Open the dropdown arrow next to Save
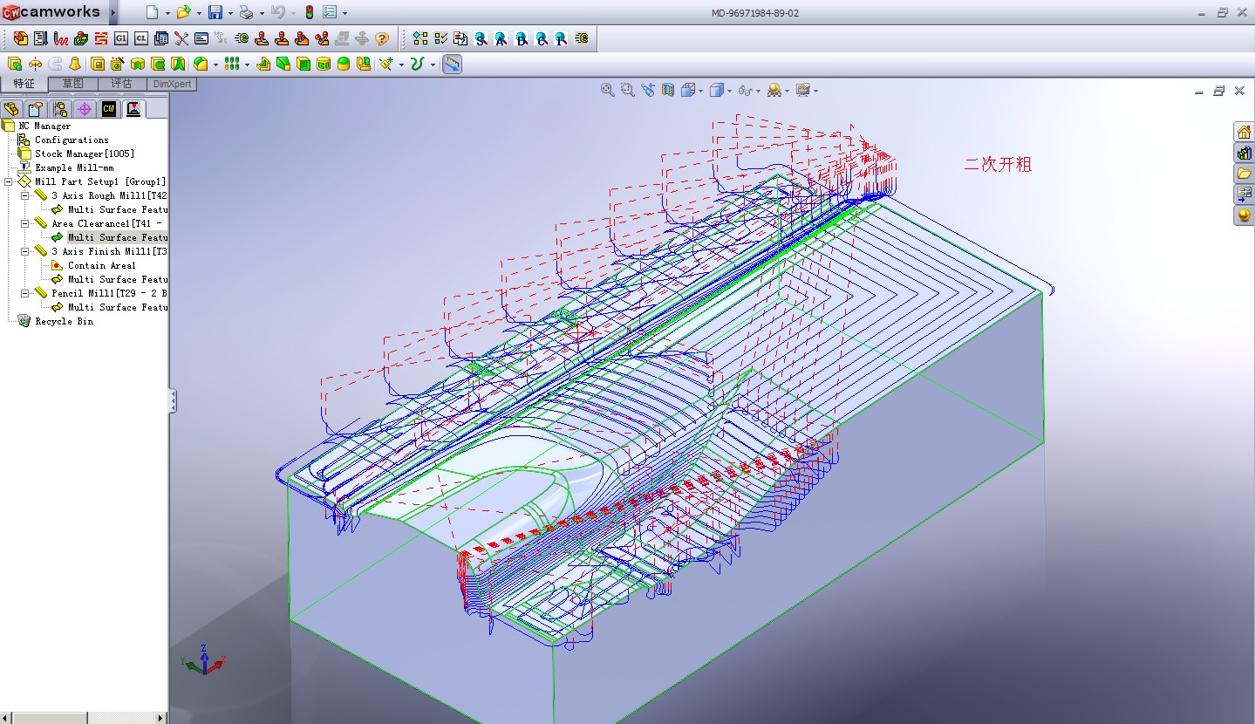 point(229,13)
